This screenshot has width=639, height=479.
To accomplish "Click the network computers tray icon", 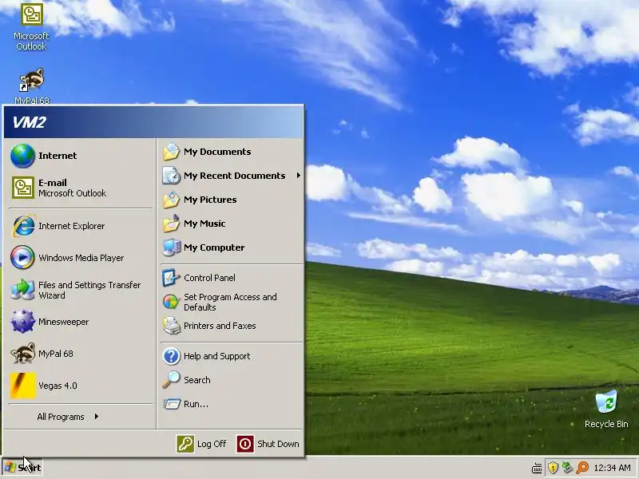I will 567,467.
